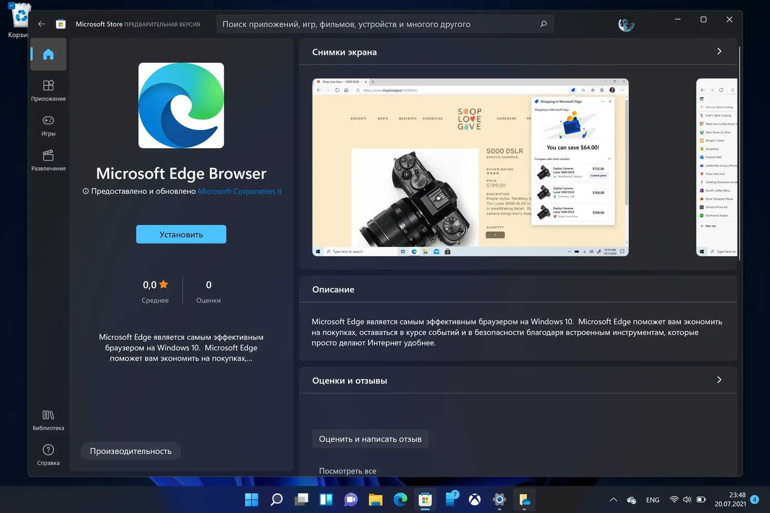Expand the Оценки и отзывы section chevron
This screenshot has width=770, height=513.
tap(719, 380)
